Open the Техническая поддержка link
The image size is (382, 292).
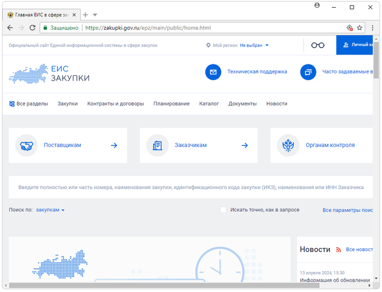pos(257,72)
